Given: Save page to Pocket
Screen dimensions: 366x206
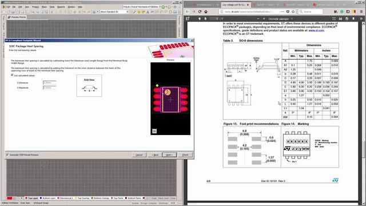Looking at the screenshot, I should point(288,11).
